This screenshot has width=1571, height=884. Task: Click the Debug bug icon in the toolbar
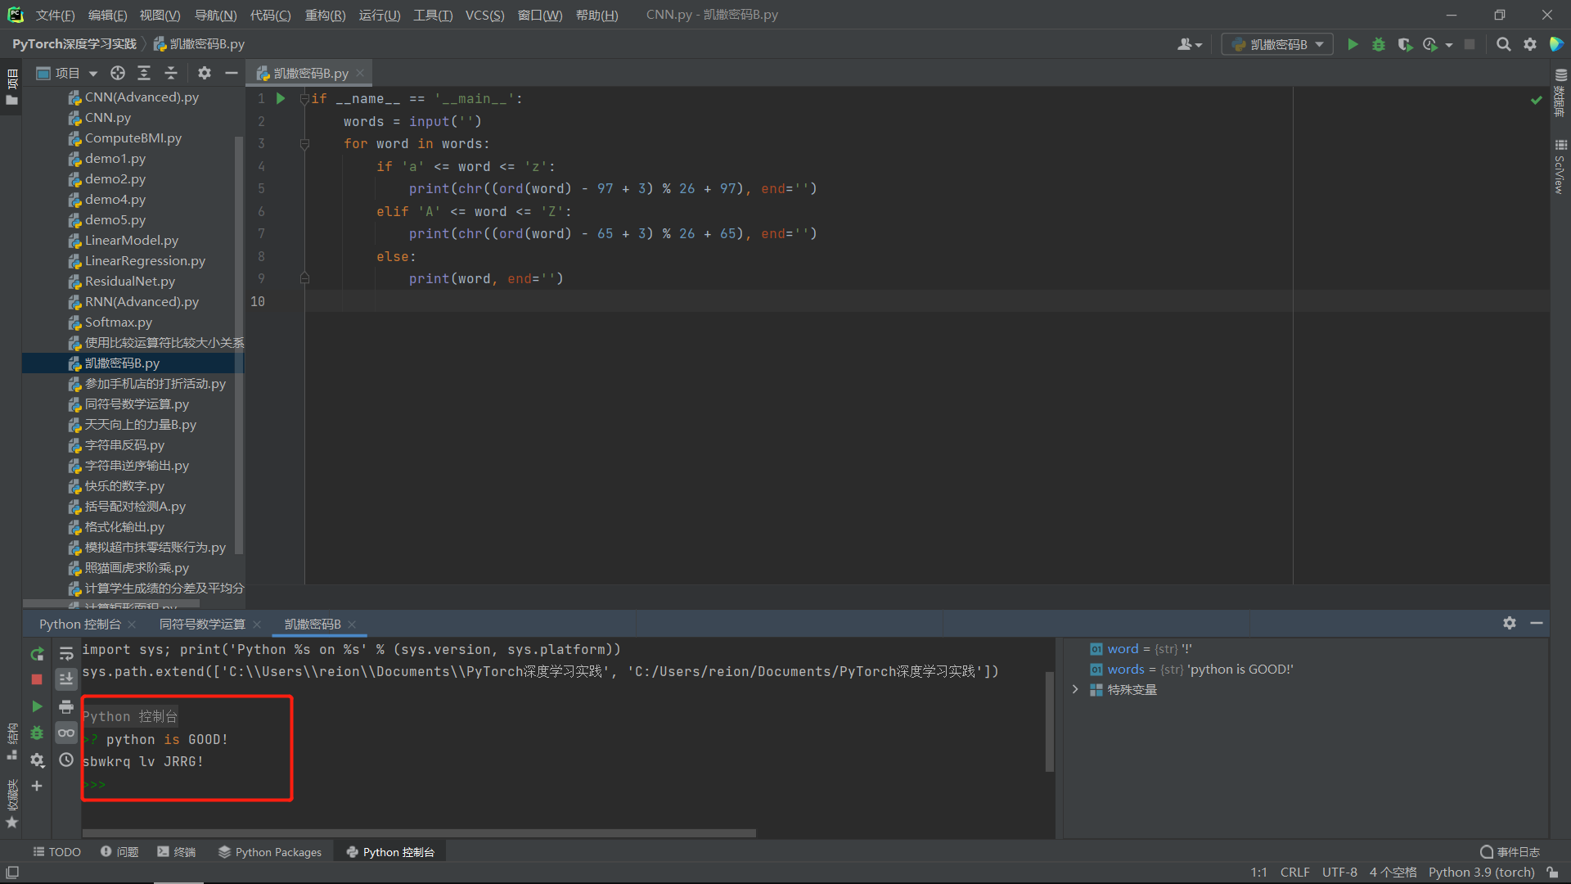[x=1379, y=44]
